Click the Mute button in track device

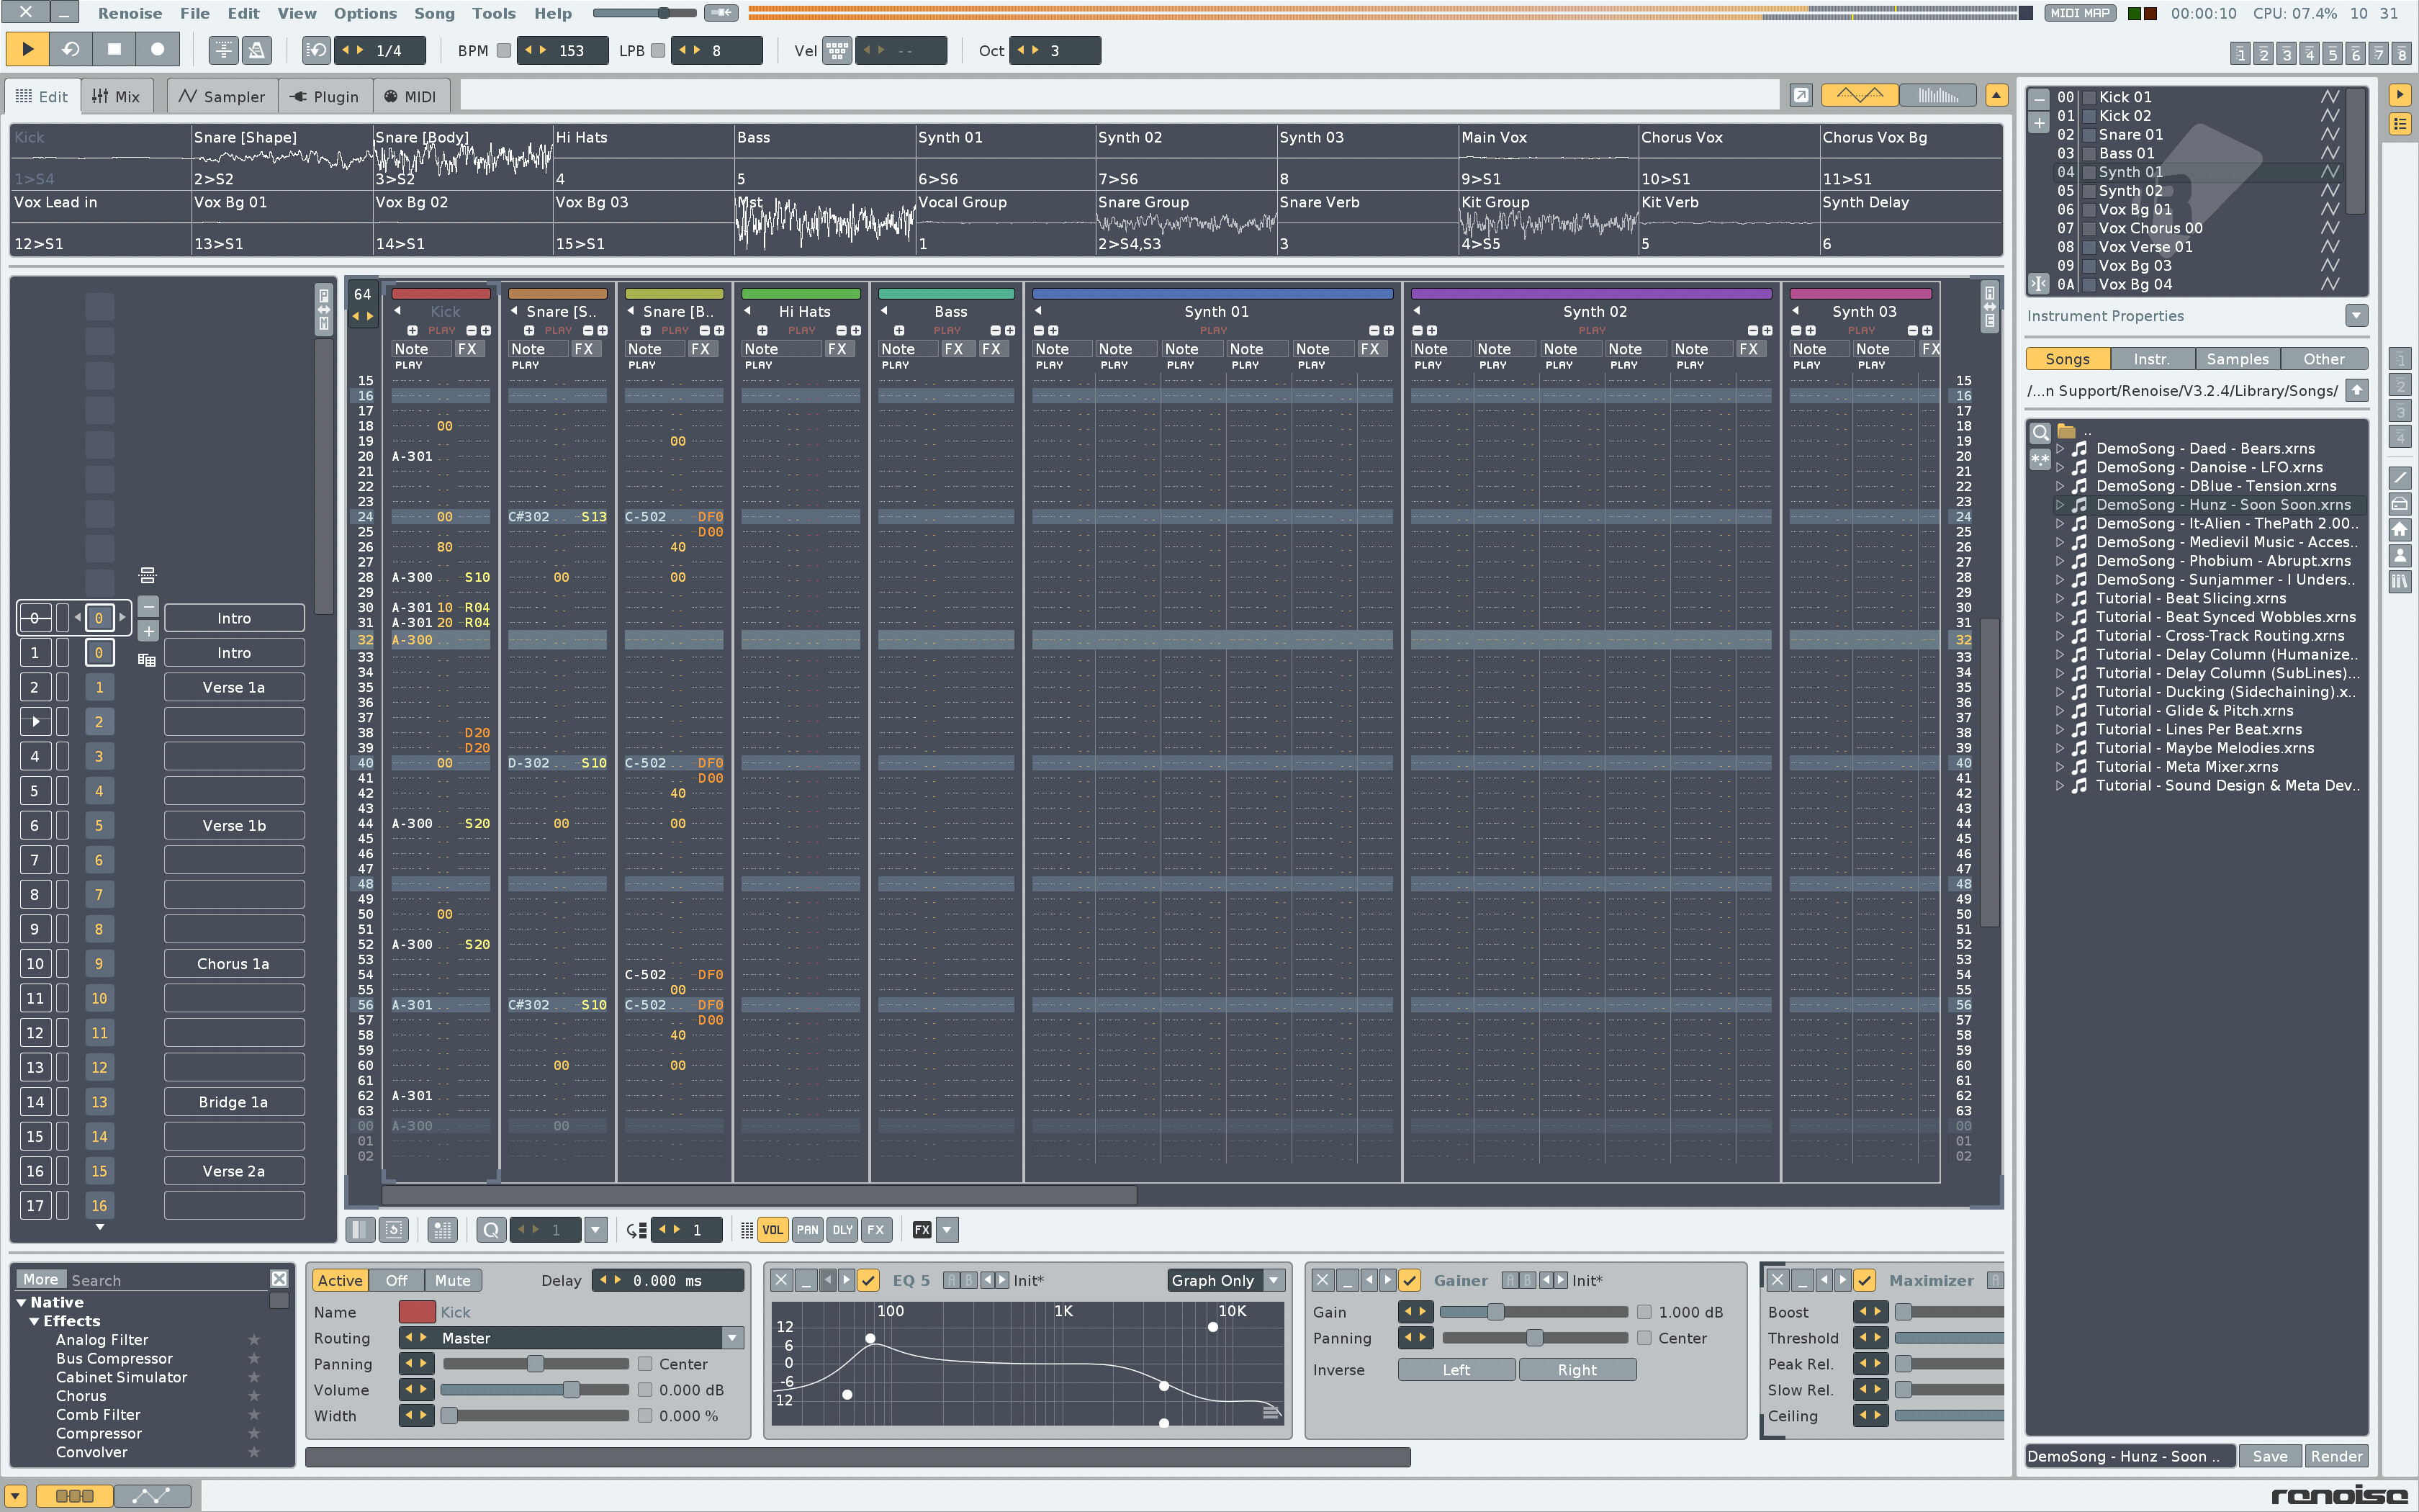pos(452,1280)
